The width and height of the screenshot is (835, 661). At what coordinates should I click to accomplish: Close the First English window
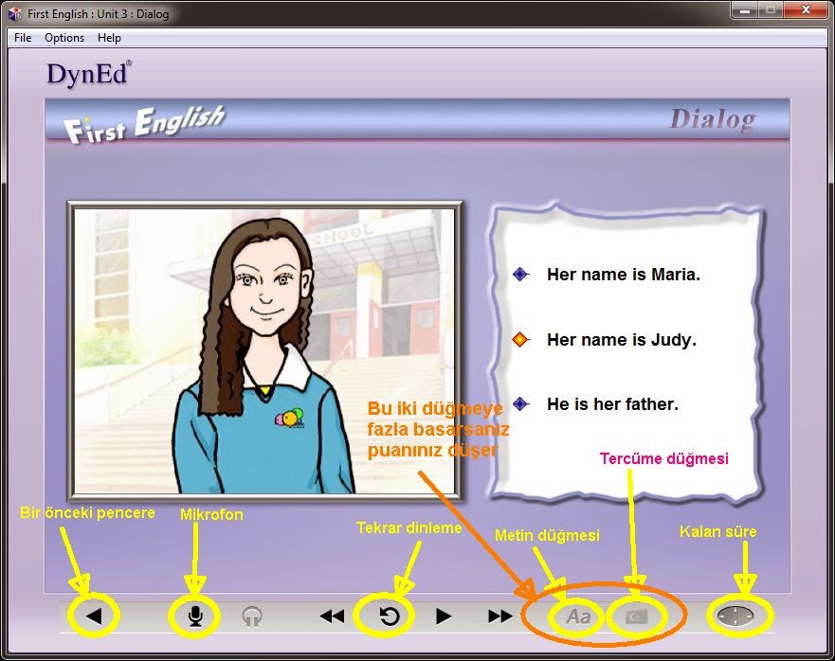807,10
